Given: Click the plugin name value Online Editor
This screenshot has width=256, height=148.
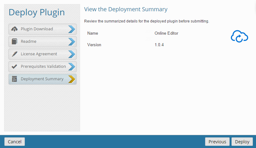Looking at the screenshot, I should 166,33.
